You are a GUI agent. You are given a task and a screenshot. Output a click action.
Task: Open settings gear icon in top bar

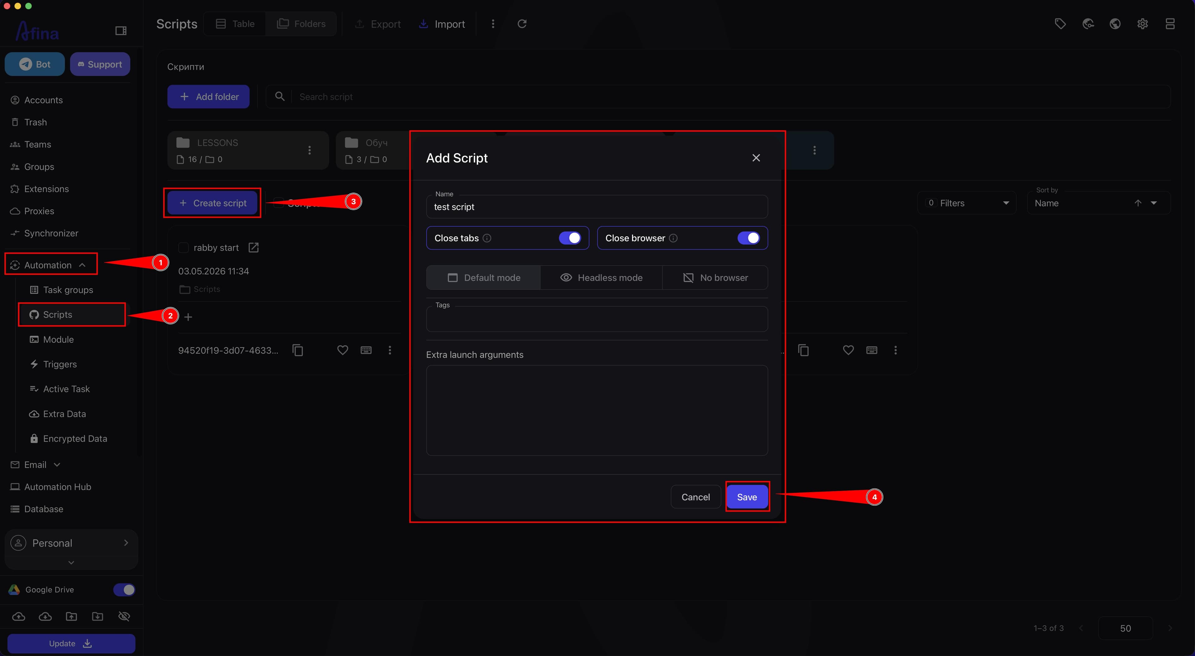(x=1143, y=24)
